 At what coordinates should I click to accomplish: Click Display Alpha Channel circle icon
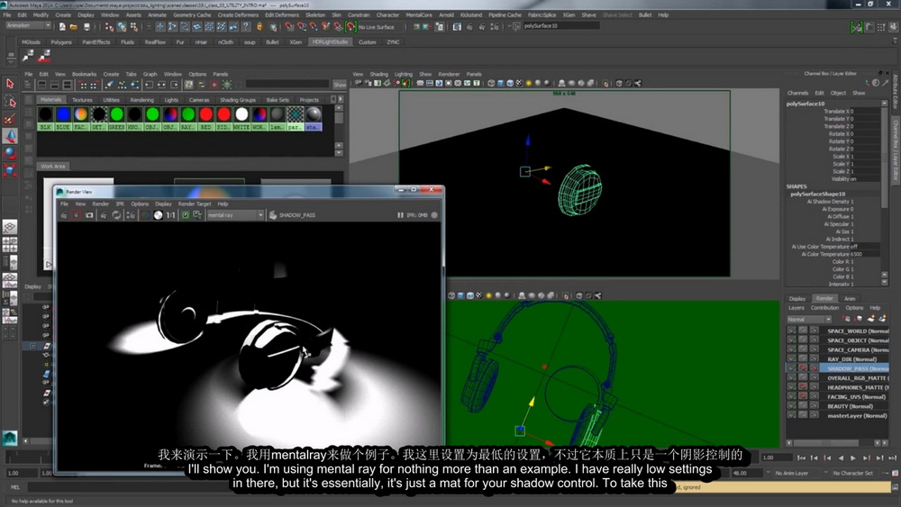tap(158, 214)
